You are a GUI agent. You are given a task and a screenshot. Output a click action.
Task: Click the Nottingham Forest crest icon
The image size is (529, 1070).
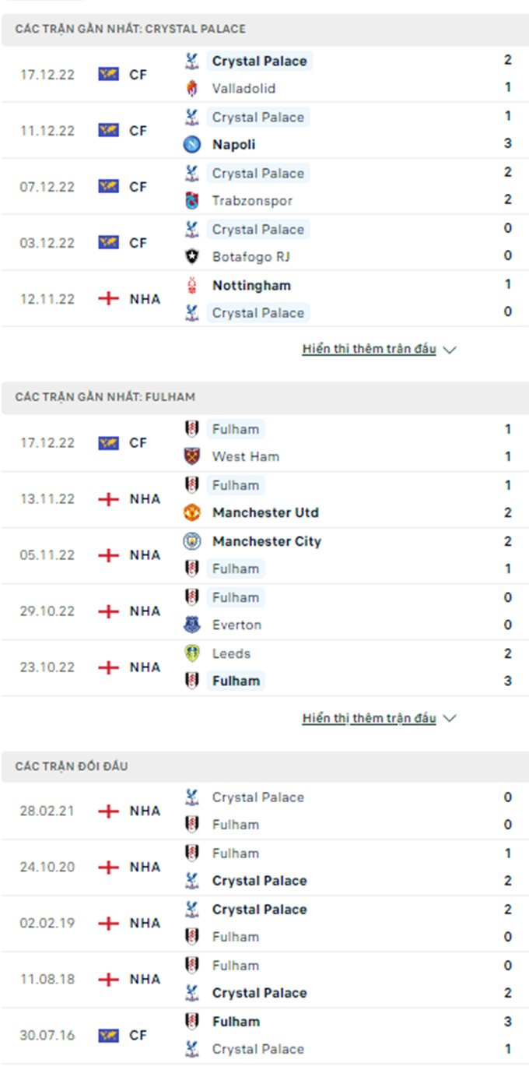(x=191, y=286)
